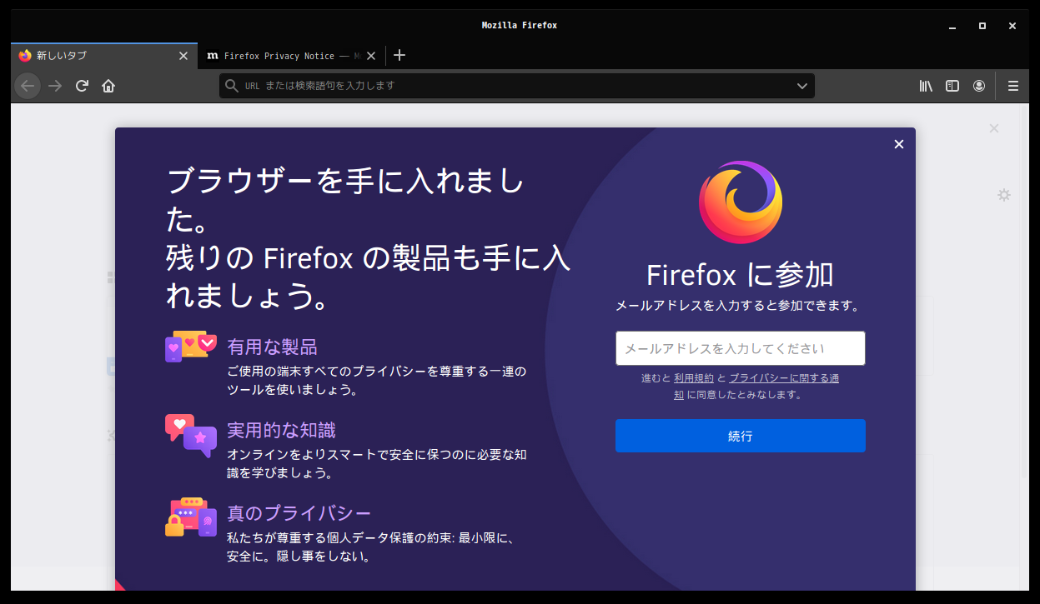Click the forward navigation arrow
1040x604 pixels.
point(55,86)
